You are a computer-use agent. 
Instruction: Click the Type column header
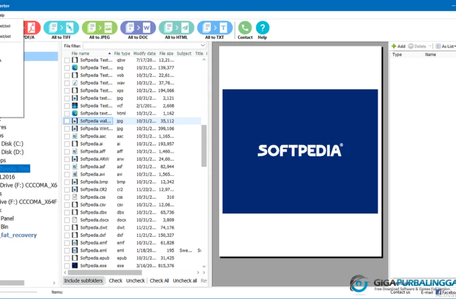(x=397, y=55)
